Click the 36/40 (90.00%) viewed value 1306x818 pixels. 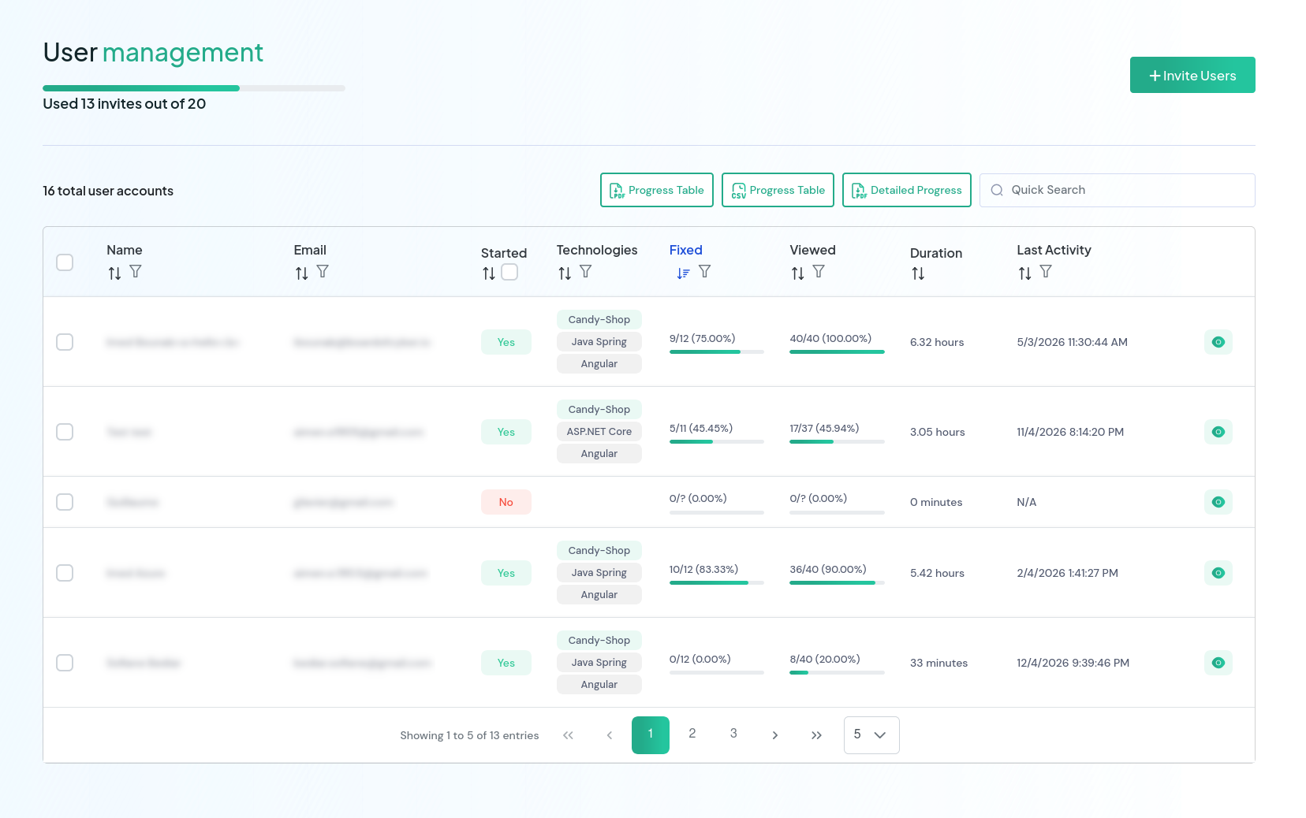(x=828, y=569)
